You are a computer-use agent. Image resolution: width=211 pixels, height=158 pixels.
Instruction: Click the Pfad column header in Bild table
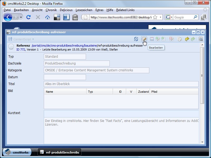[174, 92]
